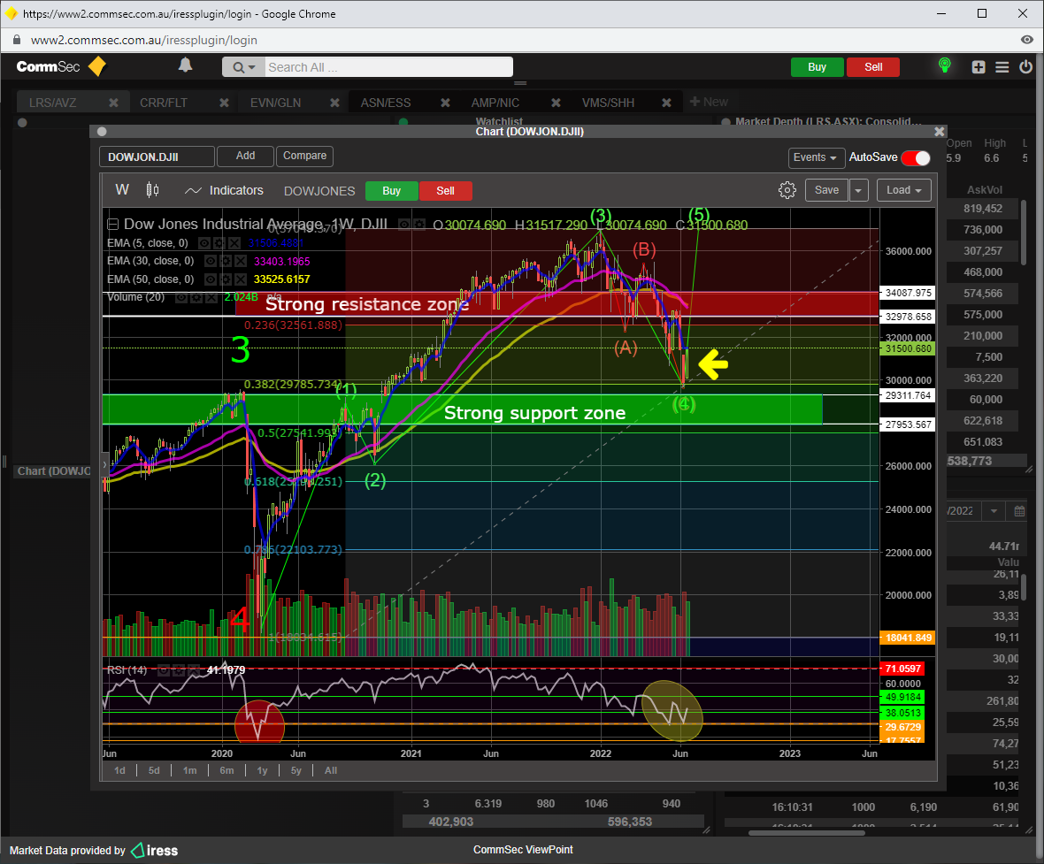This screenshot has height=864, width=1044.
Task: Switch to the LRS/AVZ tab
Action: (x=52, y=103)
